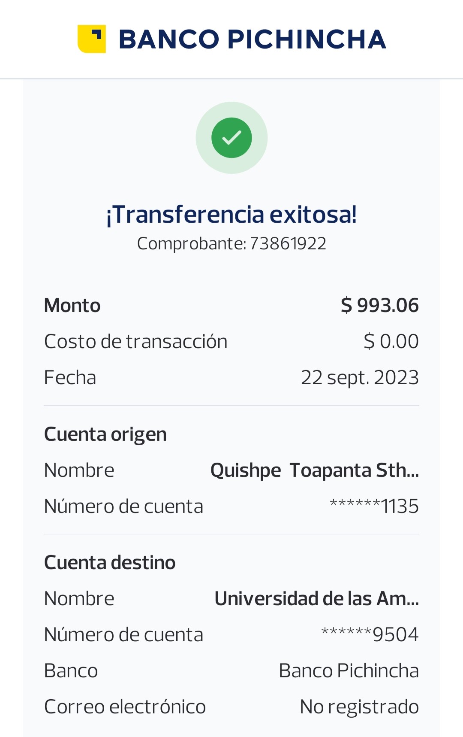463x737 pixels.
Task: Click the Cuenta origen section heading
Action: click(x=105, y=434)
